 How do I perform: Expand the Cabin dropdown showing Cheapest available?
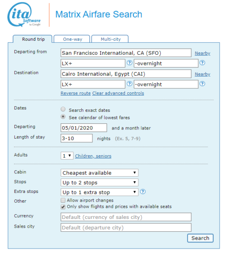(99, 173)
